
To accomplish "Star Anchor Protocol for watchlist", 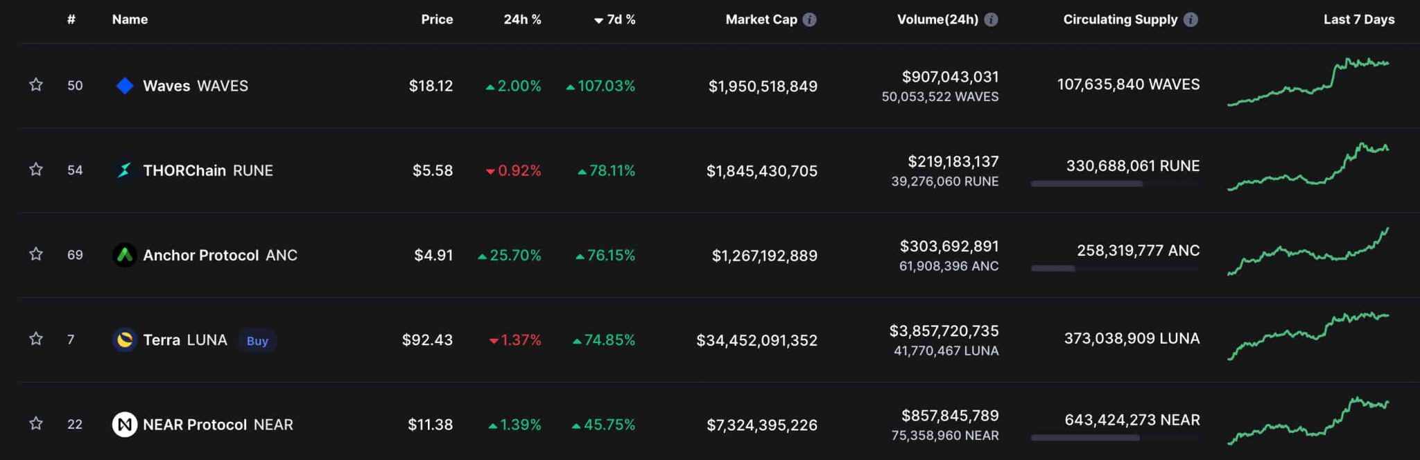I will [x=36, y=254].
